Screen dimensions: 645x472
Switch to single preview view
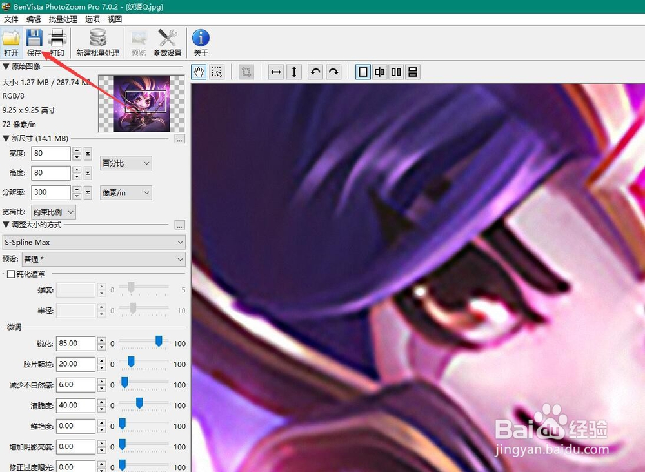(362, 72)
